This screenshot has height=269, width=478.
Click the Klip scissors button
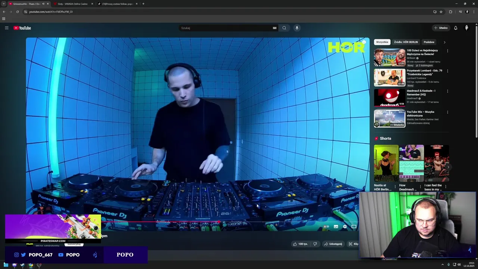pyautogui.click(x=353, y=244)
